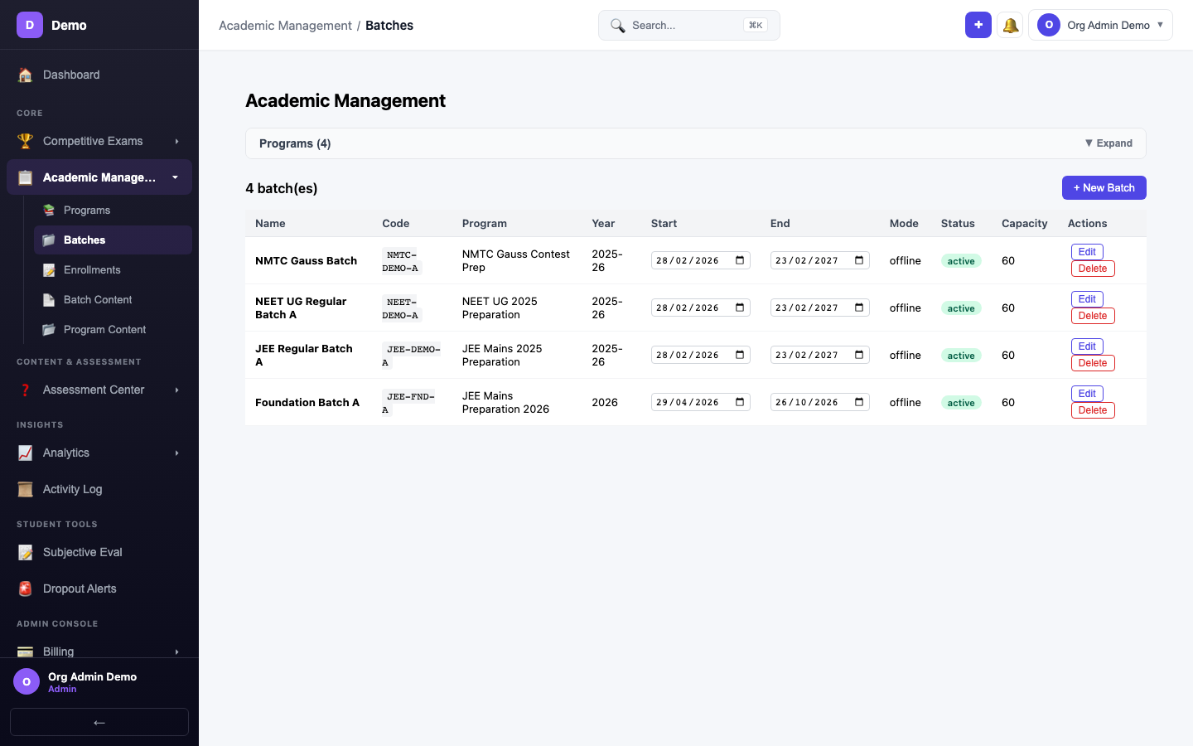Viewport: 1193px width, 746px height.
Task: Open calendar picker for Foundation Batch end date
Action: [x=859, y=402]
